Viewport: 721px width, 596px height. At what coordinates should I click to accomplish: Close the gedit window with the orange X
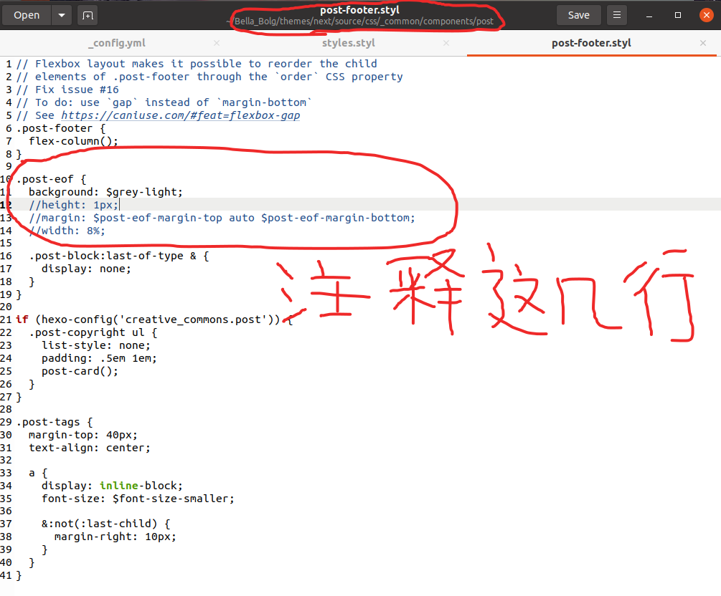click(x=706, y=15)
